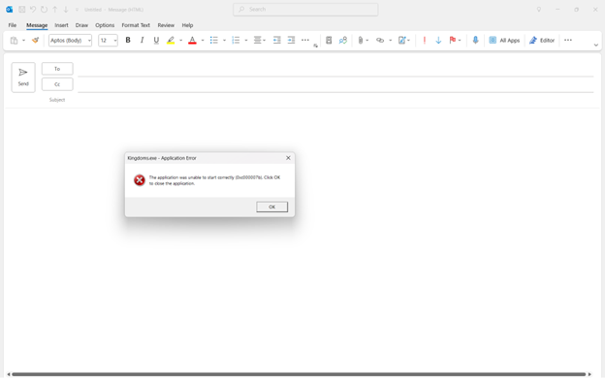This screenshot has width=605, height=378.
Task: Switch to the Draw tab
Action: (81, 25)
